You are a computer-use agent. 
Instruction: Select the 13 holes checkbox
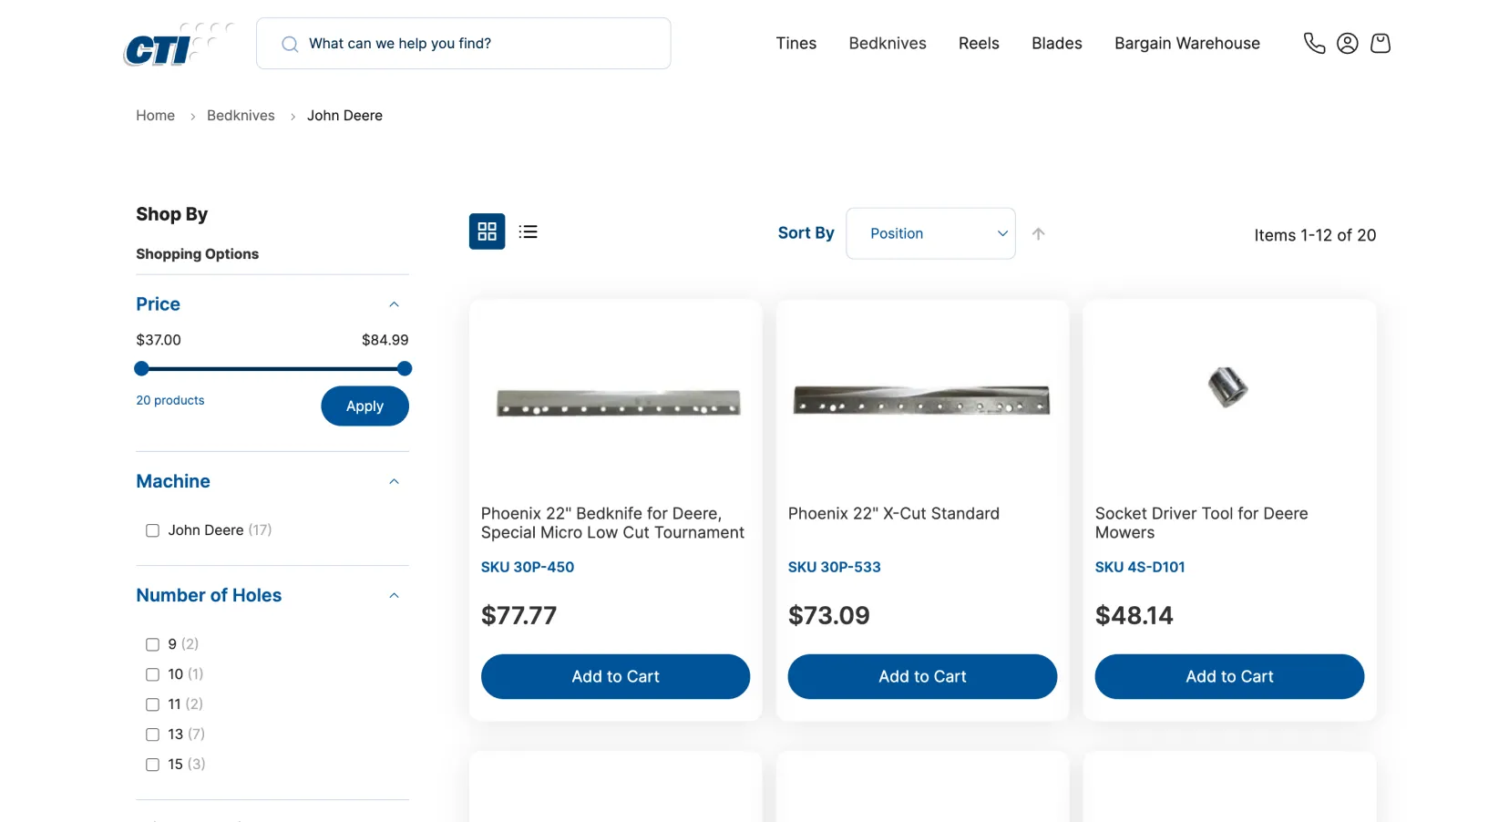(x=152, y=735)
